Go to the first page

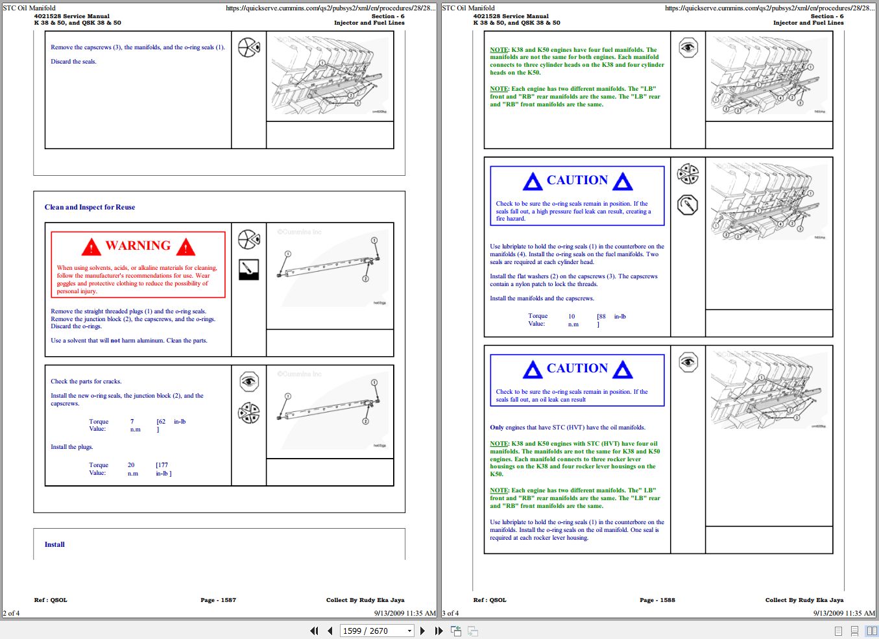pyautogui.click(x=315, y=631)
